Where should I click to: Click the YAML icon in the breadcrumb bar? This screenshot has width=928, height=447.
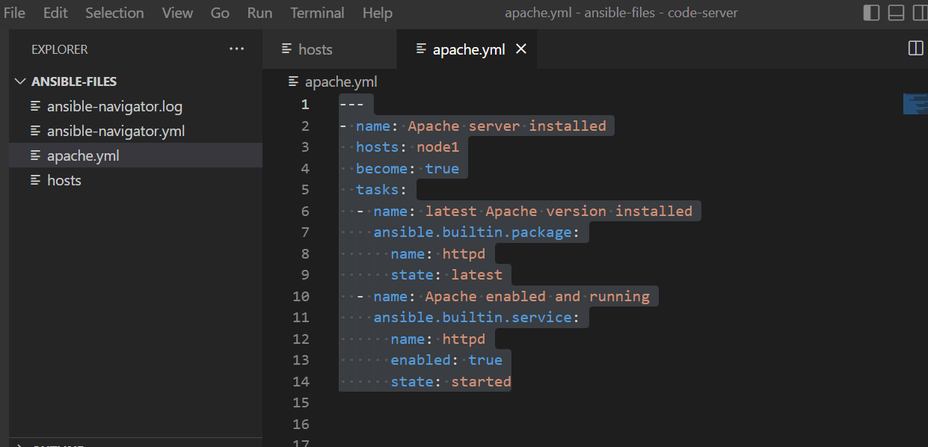click(292, 81)
